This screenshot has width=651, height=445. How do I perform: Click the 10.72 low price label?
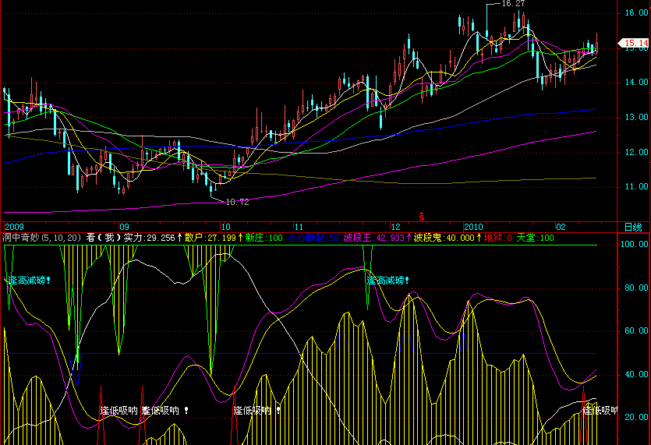[x=237, y=202]
